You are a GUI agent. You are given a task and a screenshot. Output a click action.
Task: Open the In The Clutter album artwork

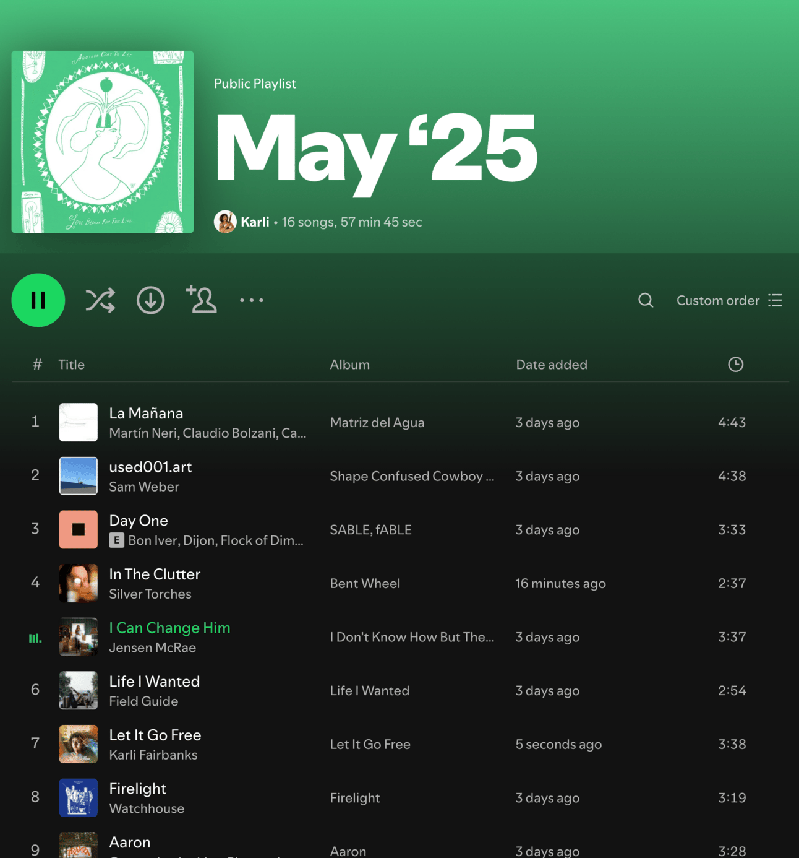[x=79, y=583]
